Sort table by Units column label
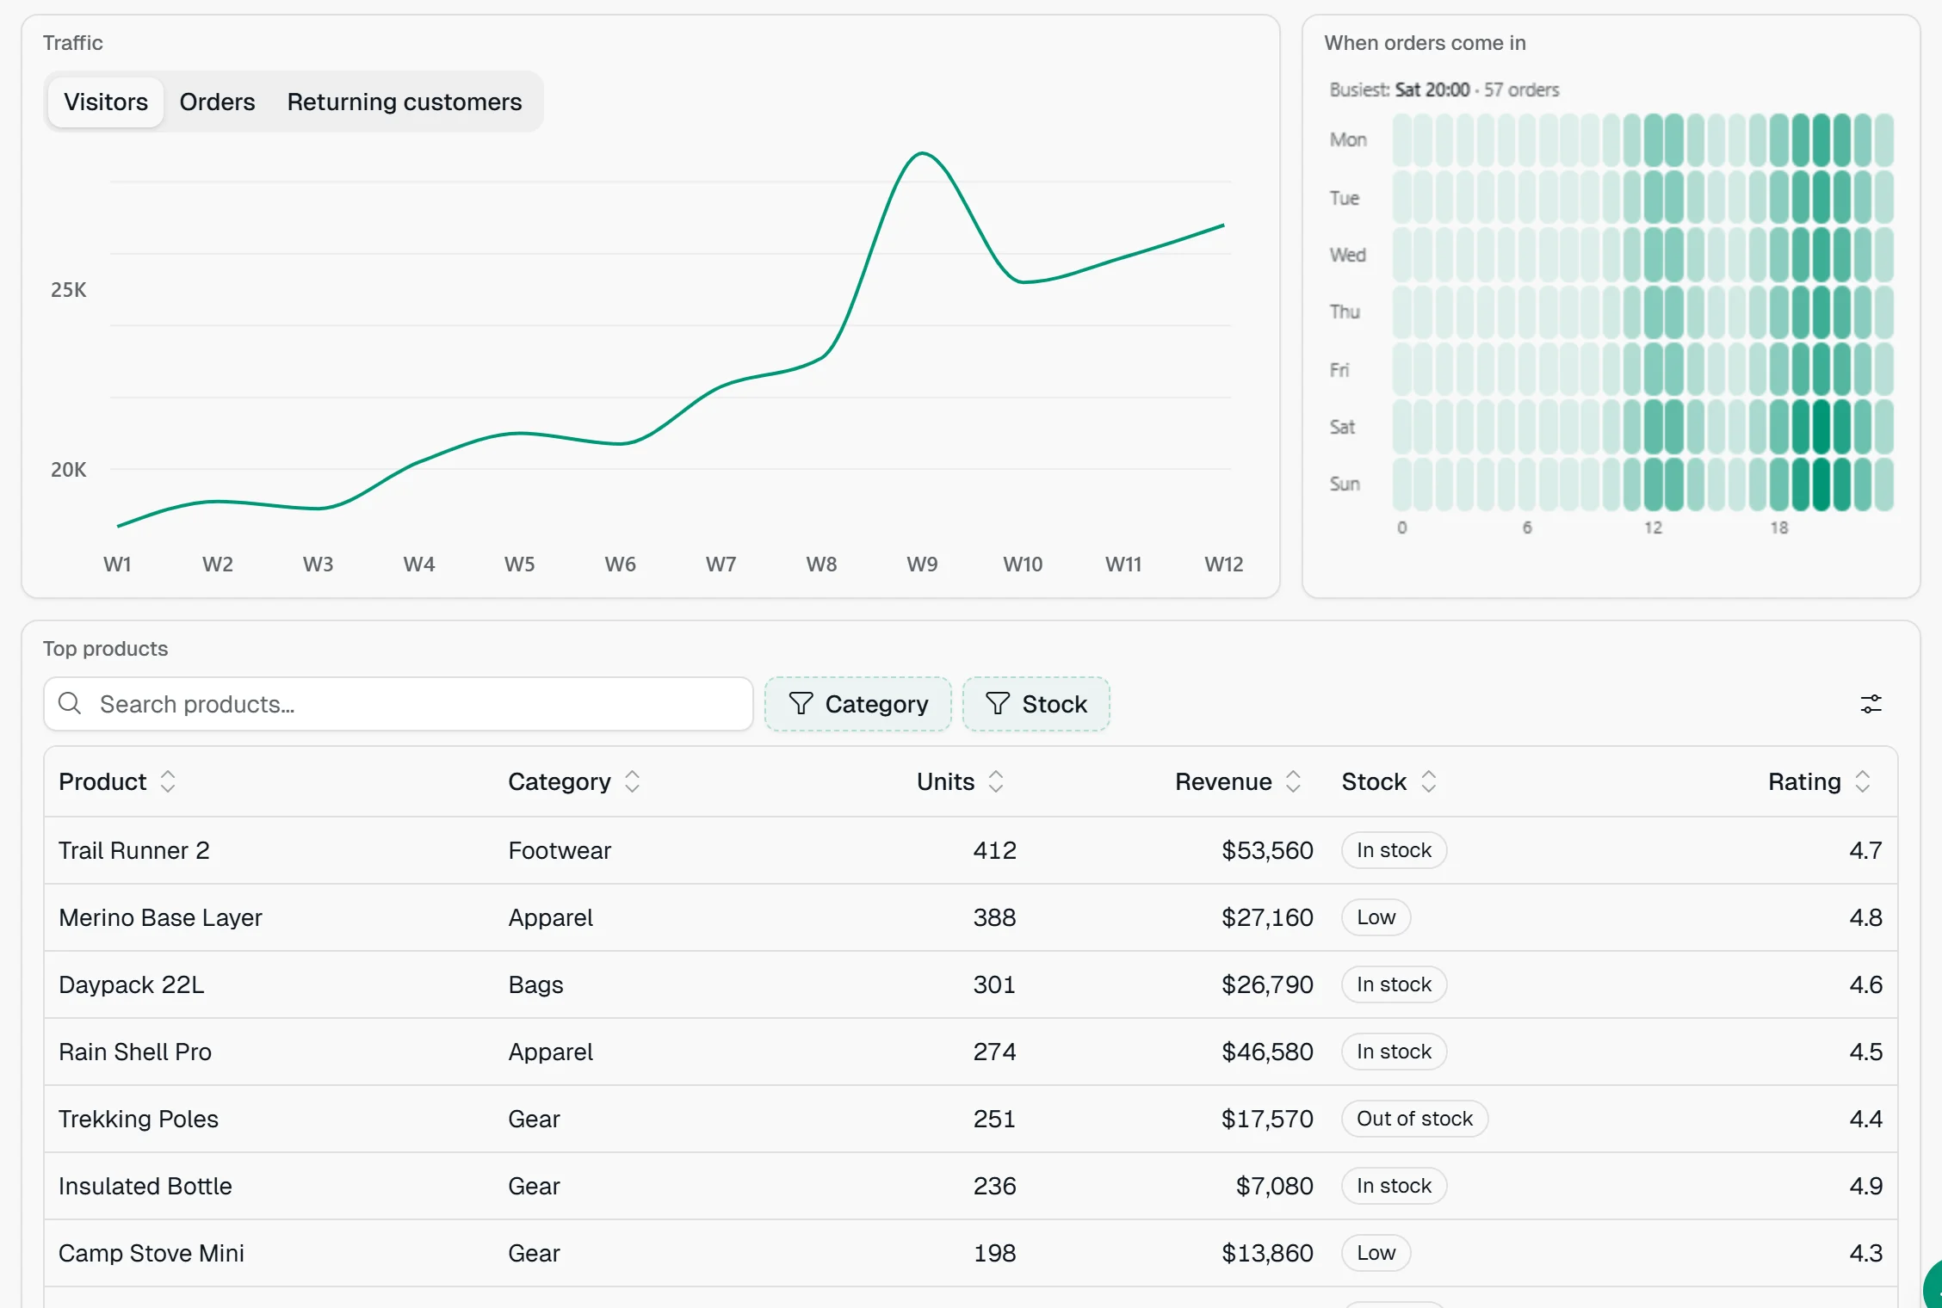The height and width of the screenshot is (1308, 1942). [945, 781]
